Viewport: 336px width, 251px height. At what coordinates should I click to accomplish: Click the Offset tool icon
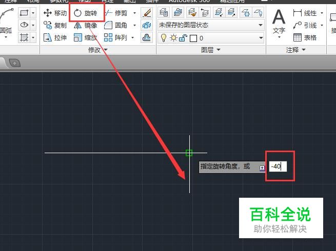(147, 38)
